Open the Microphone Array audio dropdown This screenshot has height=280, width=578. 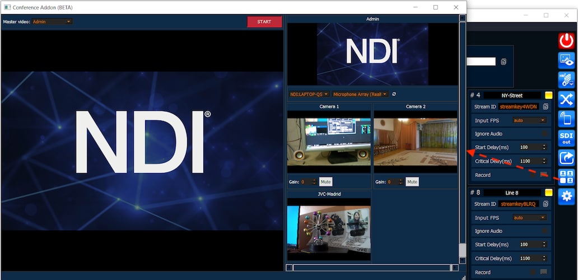(360, 94)
